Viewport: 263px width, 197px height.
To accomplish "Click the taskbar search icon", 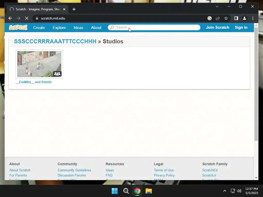I will (126, 191).
